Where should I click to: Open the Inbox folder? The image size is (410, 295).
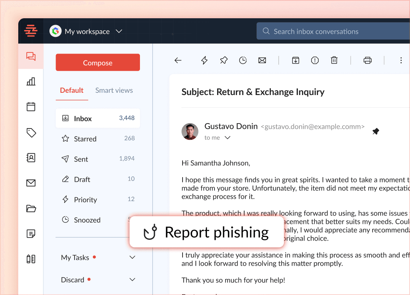pyautogui.click(x=98, y=118)
